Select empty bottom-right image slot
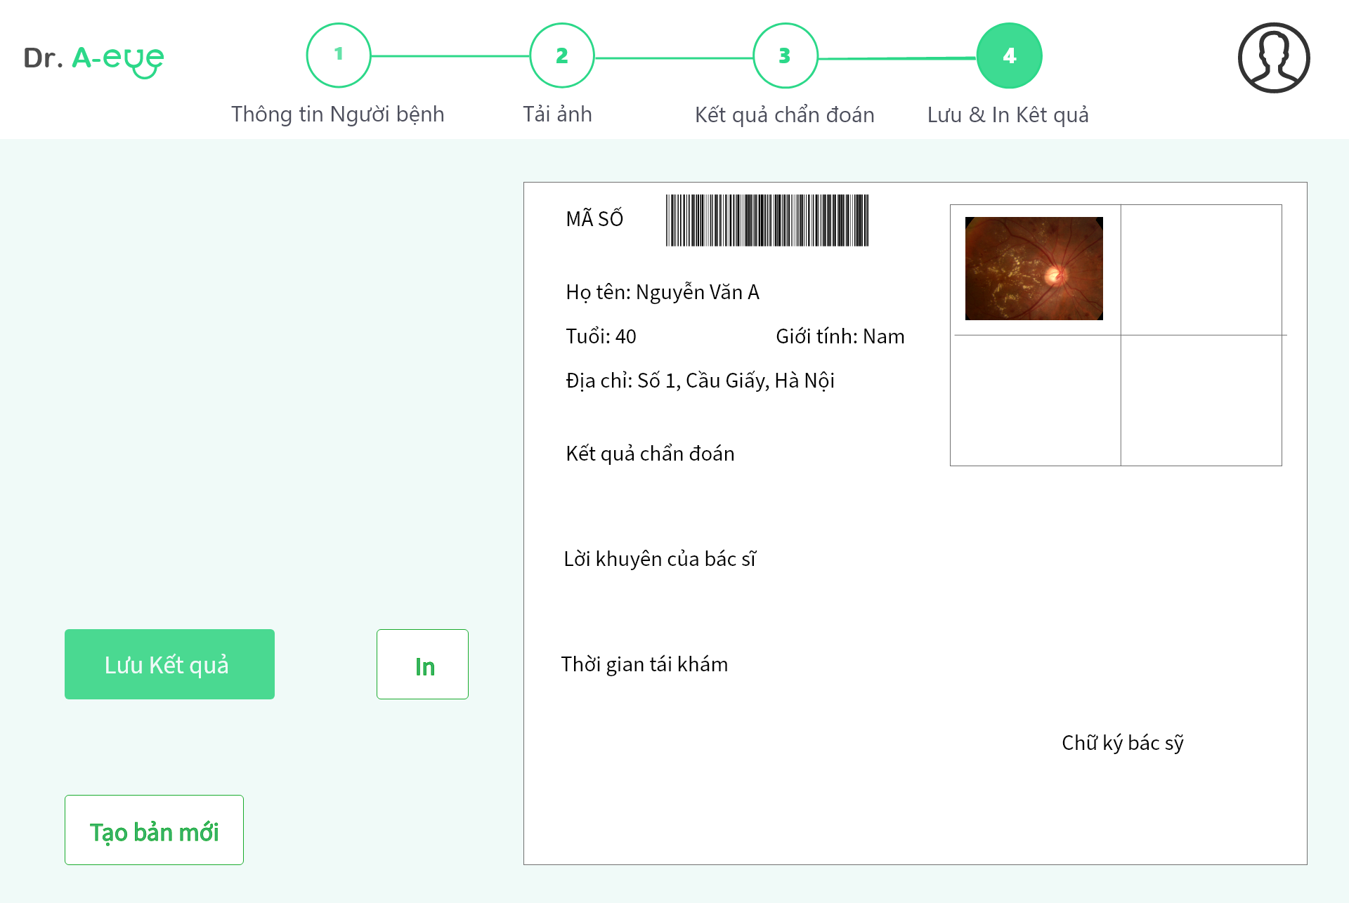This screenshot has height=903, width=1349. point(1201,400)
